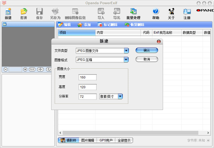Screen dimensions: 214x148
Task: Expand the 文件类型 dropdown
Action: pos(126,51)
